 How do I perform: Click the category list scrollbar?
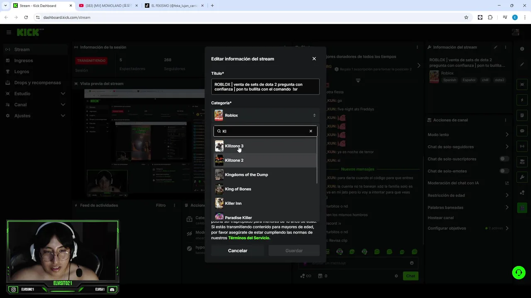point(318,160)
